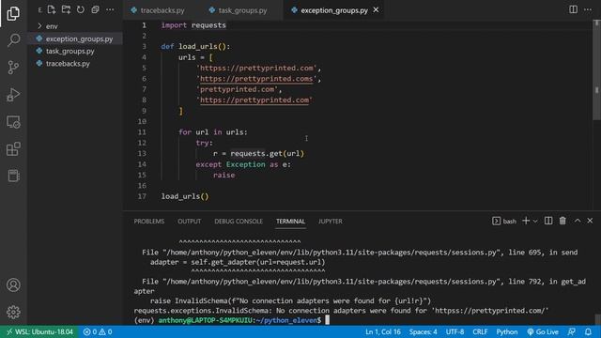Kill the terminal with trash icon
The height and width of the screenshot is (338, 601).
point(562,221)
